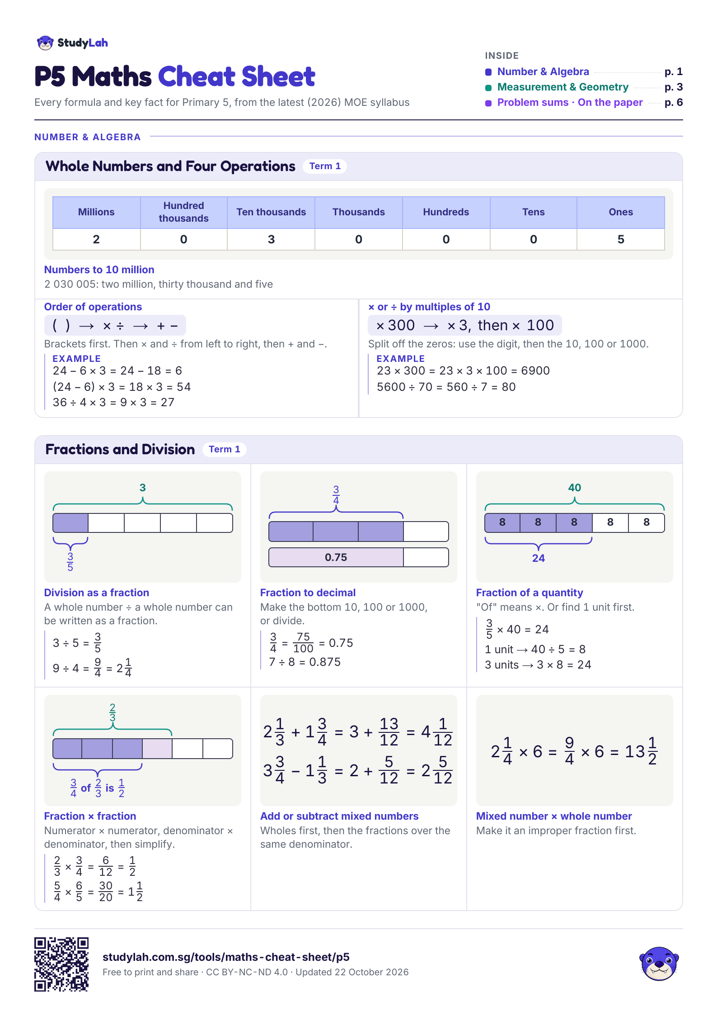The image size is (717, 1016).
Task: Click the 7 ÷ 8 = 0.875 line
Action: point(305,662)
